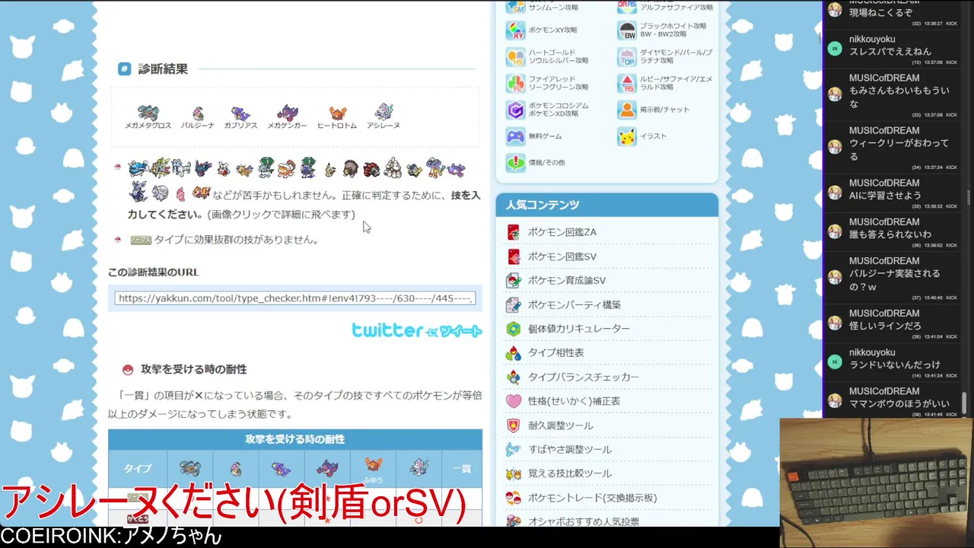Click the 人気コンテンツ section header
This screenshot has width=974, height=548.
coord(607,205)
